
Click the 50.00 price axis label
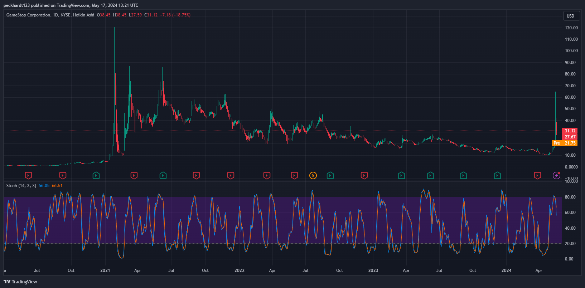point(570,109)
